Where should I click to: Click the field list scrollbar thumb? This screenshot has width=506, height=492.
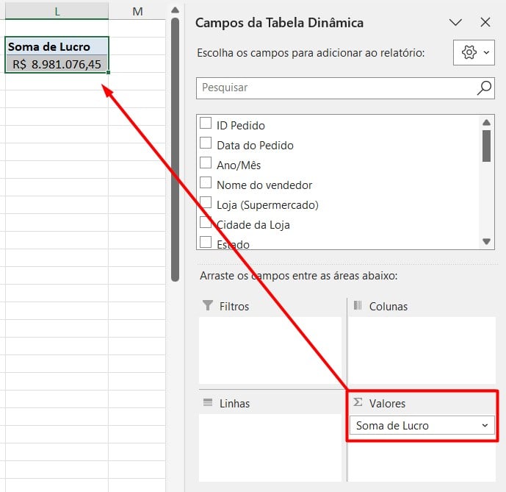pyautogui.click(x=486, y=145)
